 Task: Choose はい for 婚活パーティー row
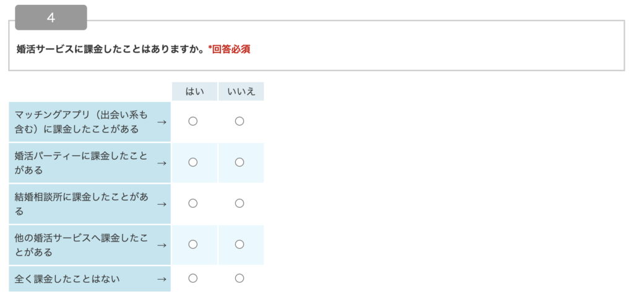(x=193, y=163)
